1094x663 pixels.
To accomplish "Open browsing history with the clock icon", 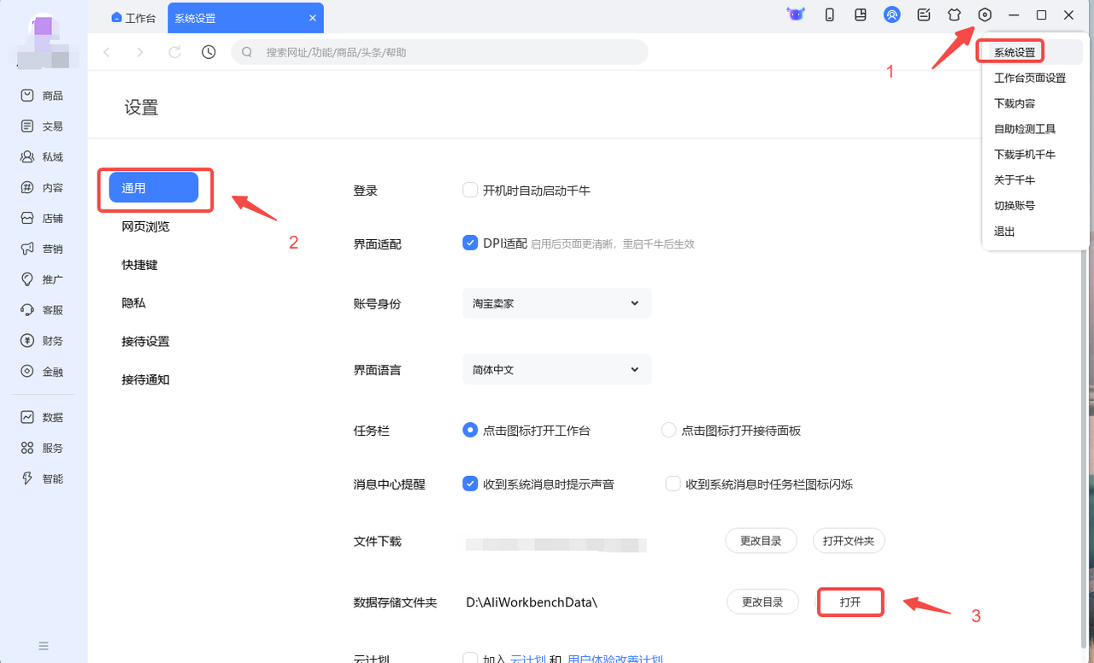I will 209,52.
